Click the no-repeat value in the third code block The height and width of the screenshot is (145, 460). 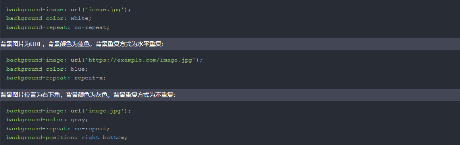(90, 129)
